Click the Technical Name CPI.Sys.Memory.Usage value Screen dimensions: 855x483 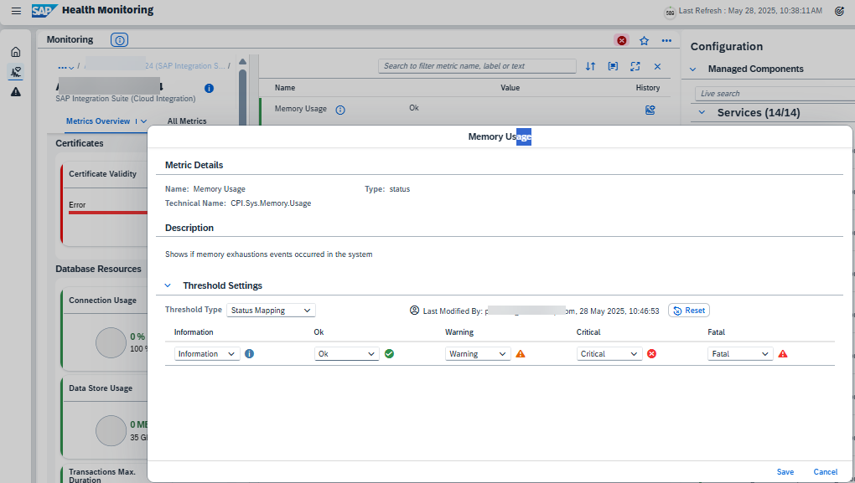pos(271,203)
